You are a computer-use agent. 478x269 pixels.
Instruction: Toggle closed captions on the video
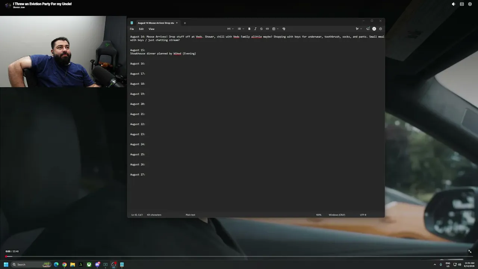[462, 4]
